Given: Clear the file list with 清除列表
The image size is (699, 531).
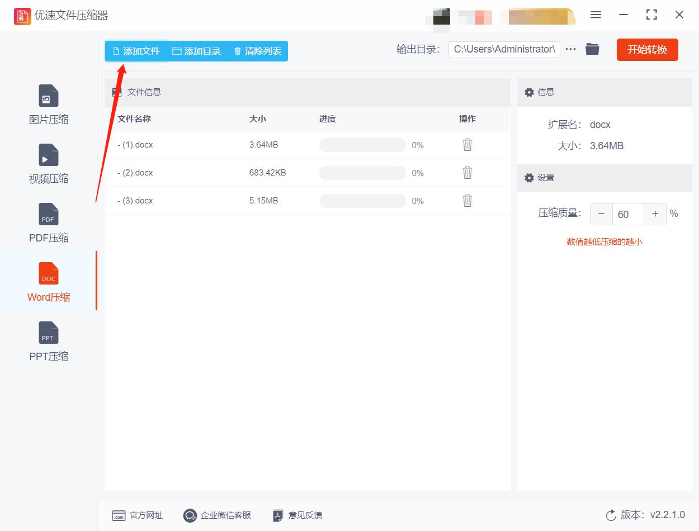Looking at the screenshot, I should 257,51.
